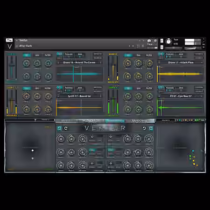The width and height of the screenshot is (210, 210).
Task: Click the previous-sample arrow beside FX 07
Action: point(159,96)
